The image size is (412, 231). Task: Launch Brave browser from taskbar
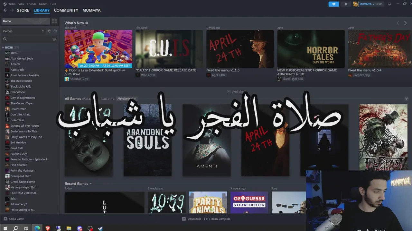(x=48, y=228)
